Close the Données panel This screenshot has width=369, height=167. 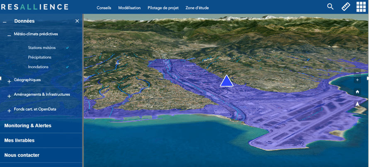tap(77, 21)
